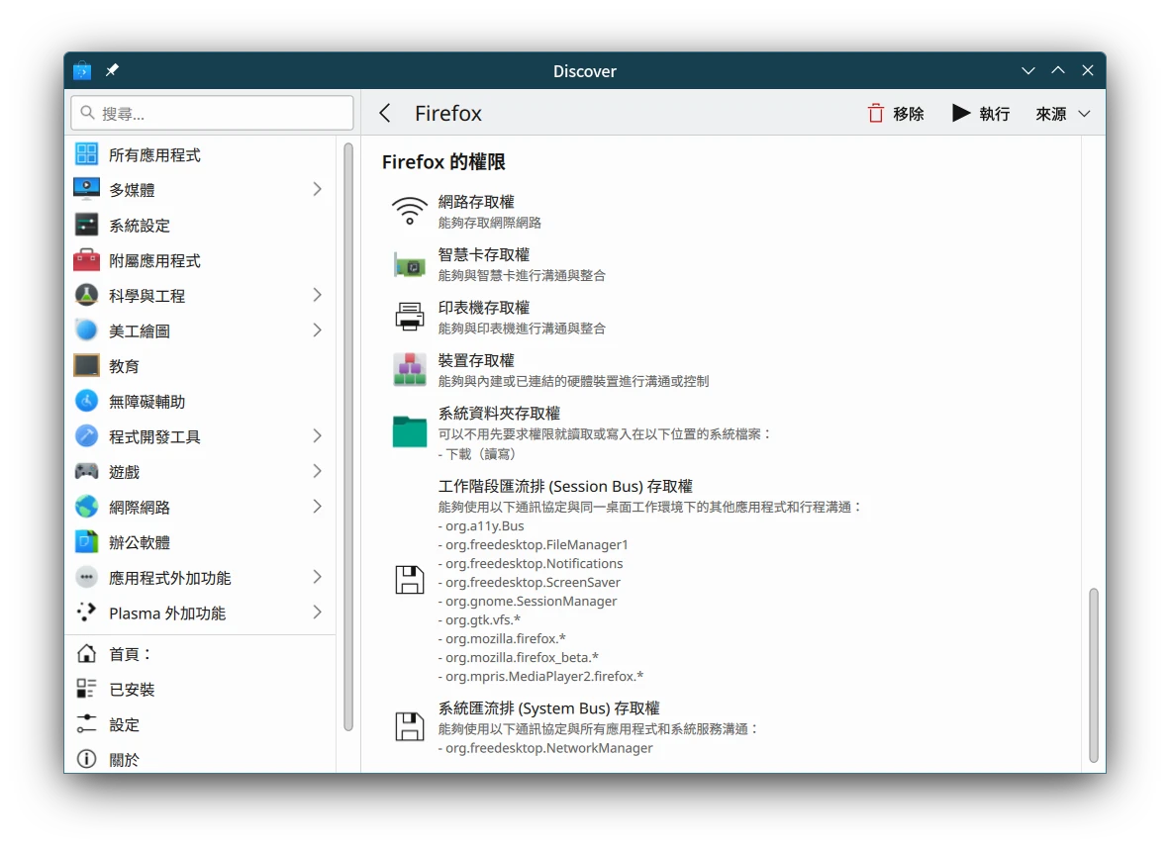Viewport: 1170px width, 849px height.
Task: Click the 系統設定 category icon
Action: click(x=87, y=225)
